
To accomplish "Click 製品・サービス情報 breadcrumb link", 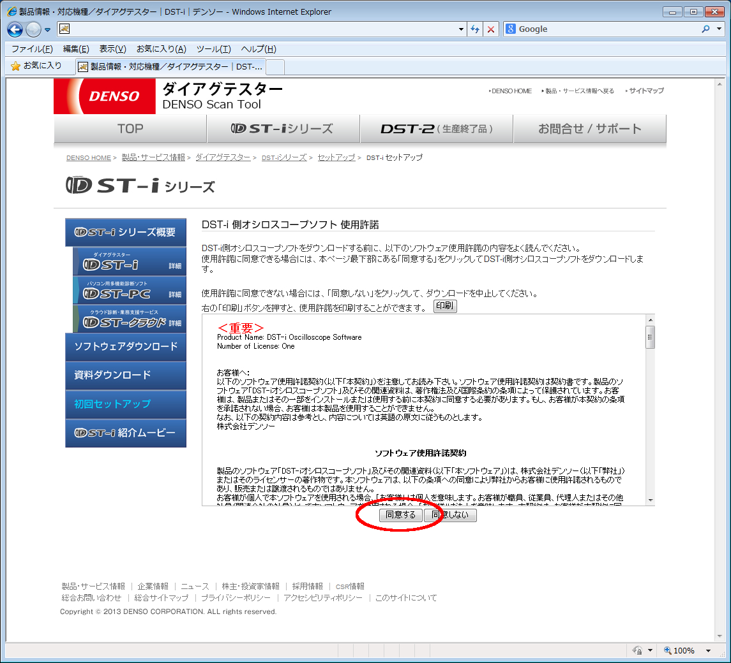I will coord(153,157).
